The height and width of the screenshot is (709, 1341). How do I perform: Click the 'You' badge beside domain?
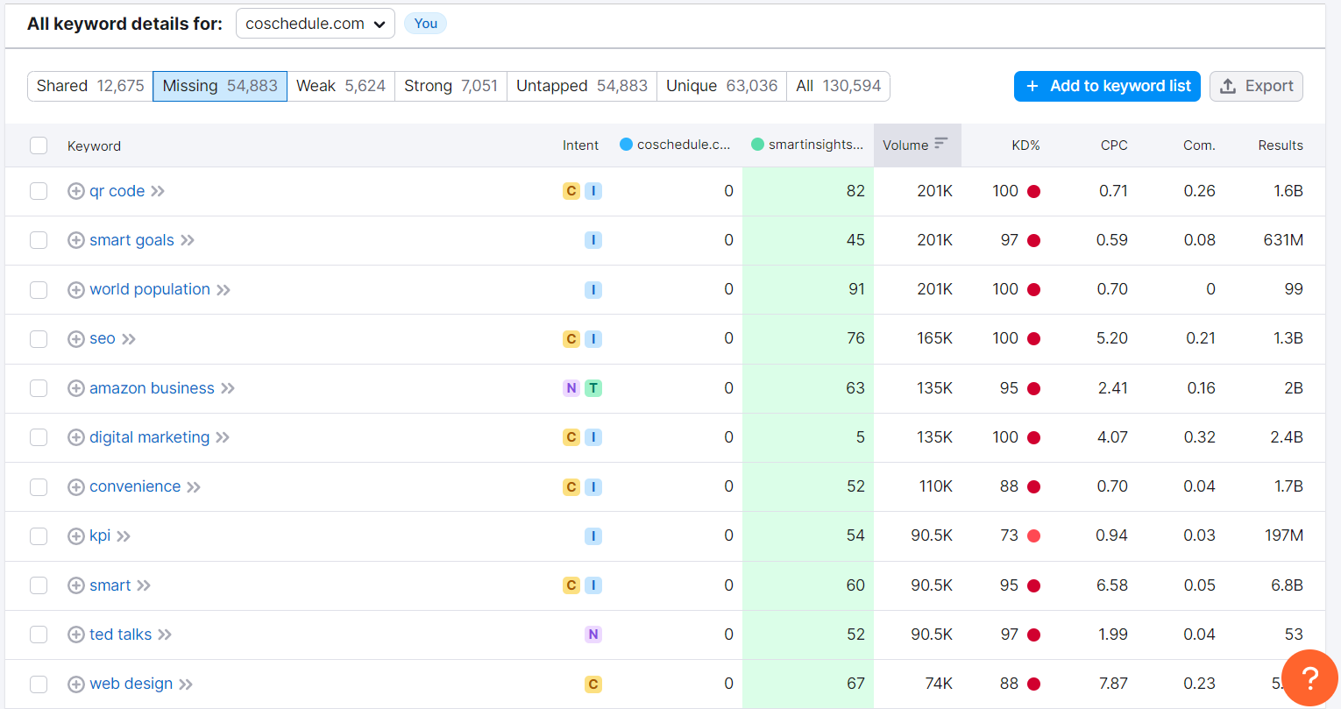426,24
